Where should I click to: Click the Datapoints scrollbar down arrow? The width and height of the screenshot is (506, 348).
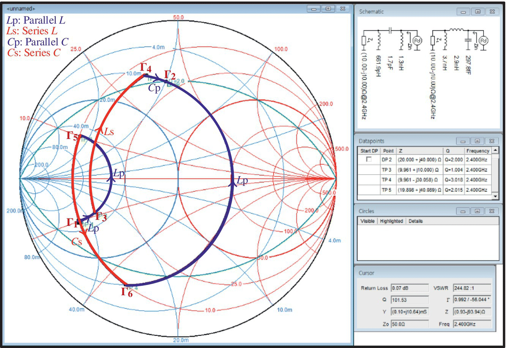[495, 197]
